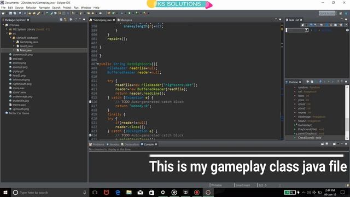The image size is (350, 197).
Task: Open the Task List view menu arrow
Action: [346, 25]
